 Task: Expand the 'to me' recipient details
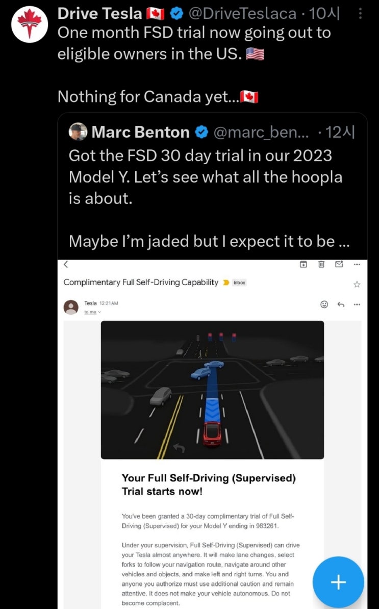92,312
